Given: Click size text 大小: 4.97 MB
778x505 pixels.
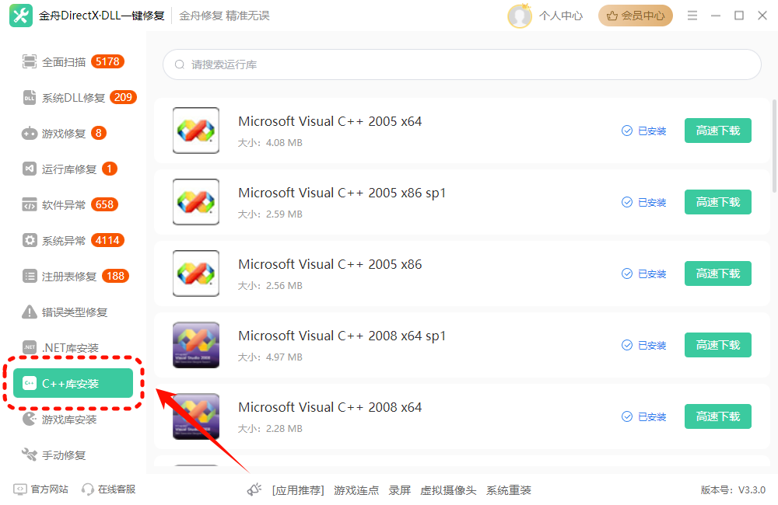Looking at the screenshot, I should (x=270, y=357).
